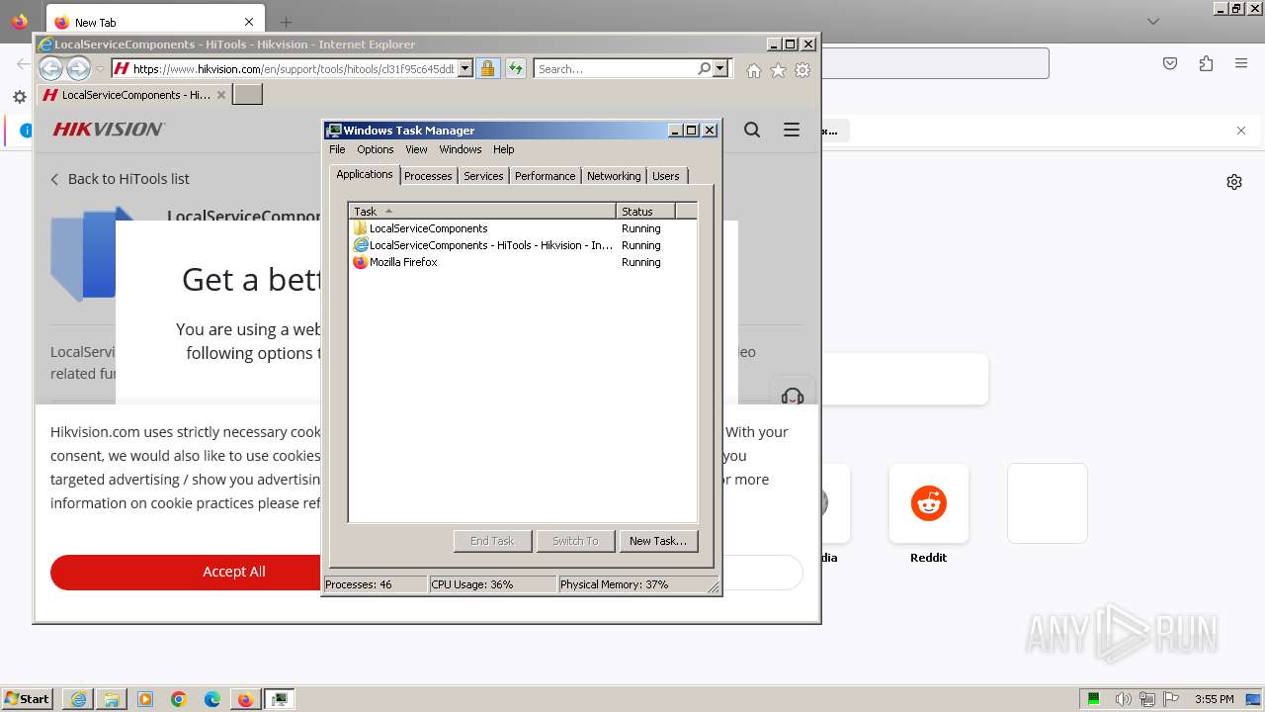The image size is (1265, 712).
Task: Select LocalServiceComponents folder task row
Action: tap(524, 228)
